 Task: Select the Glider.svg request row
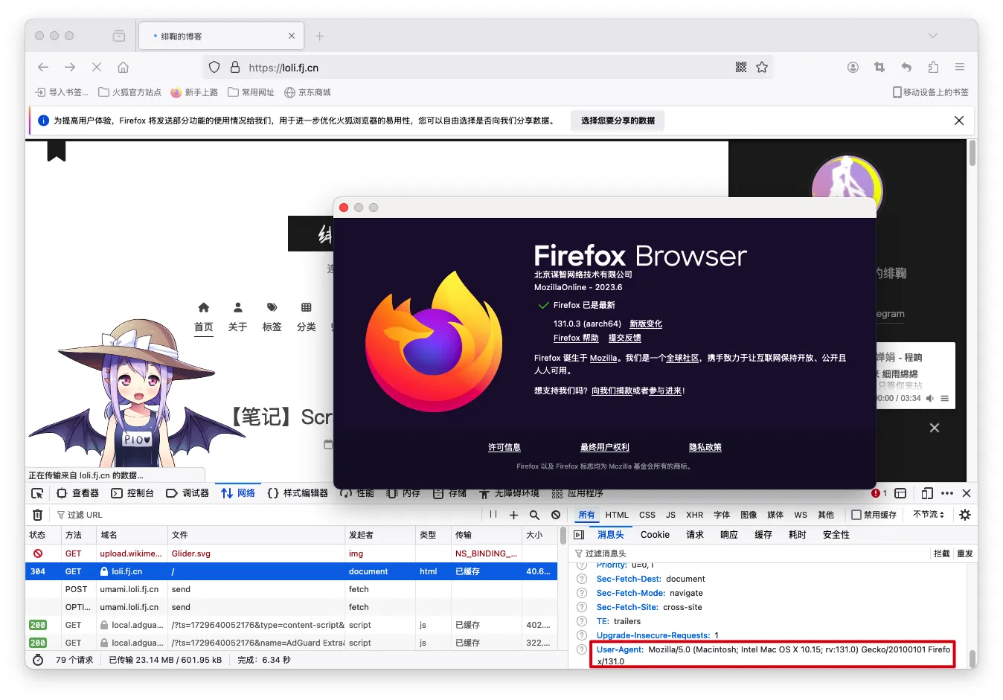coord(292,553)
